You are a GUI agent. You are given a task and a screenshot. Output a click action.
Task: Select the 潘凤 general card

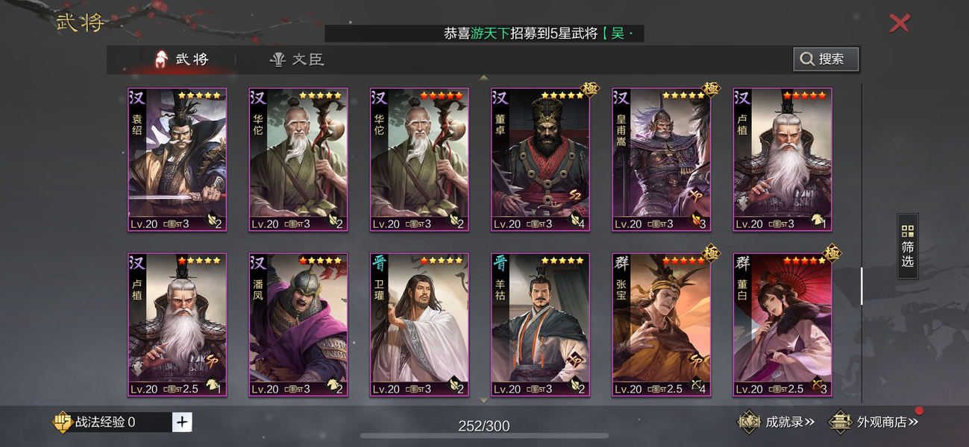(x=298, y=325)
